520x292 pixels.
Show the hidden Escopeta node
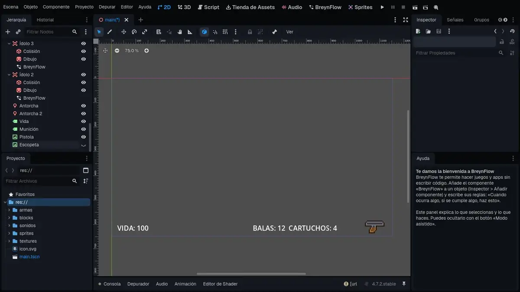tap(84, 145)
